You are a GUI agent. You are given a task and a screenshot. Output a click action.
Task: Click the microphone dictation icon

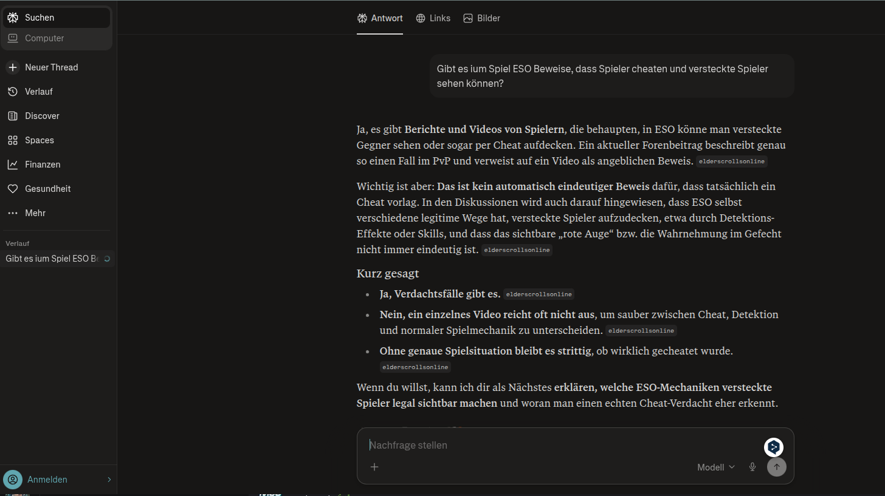pyautogui.click(x=752, y=467)
